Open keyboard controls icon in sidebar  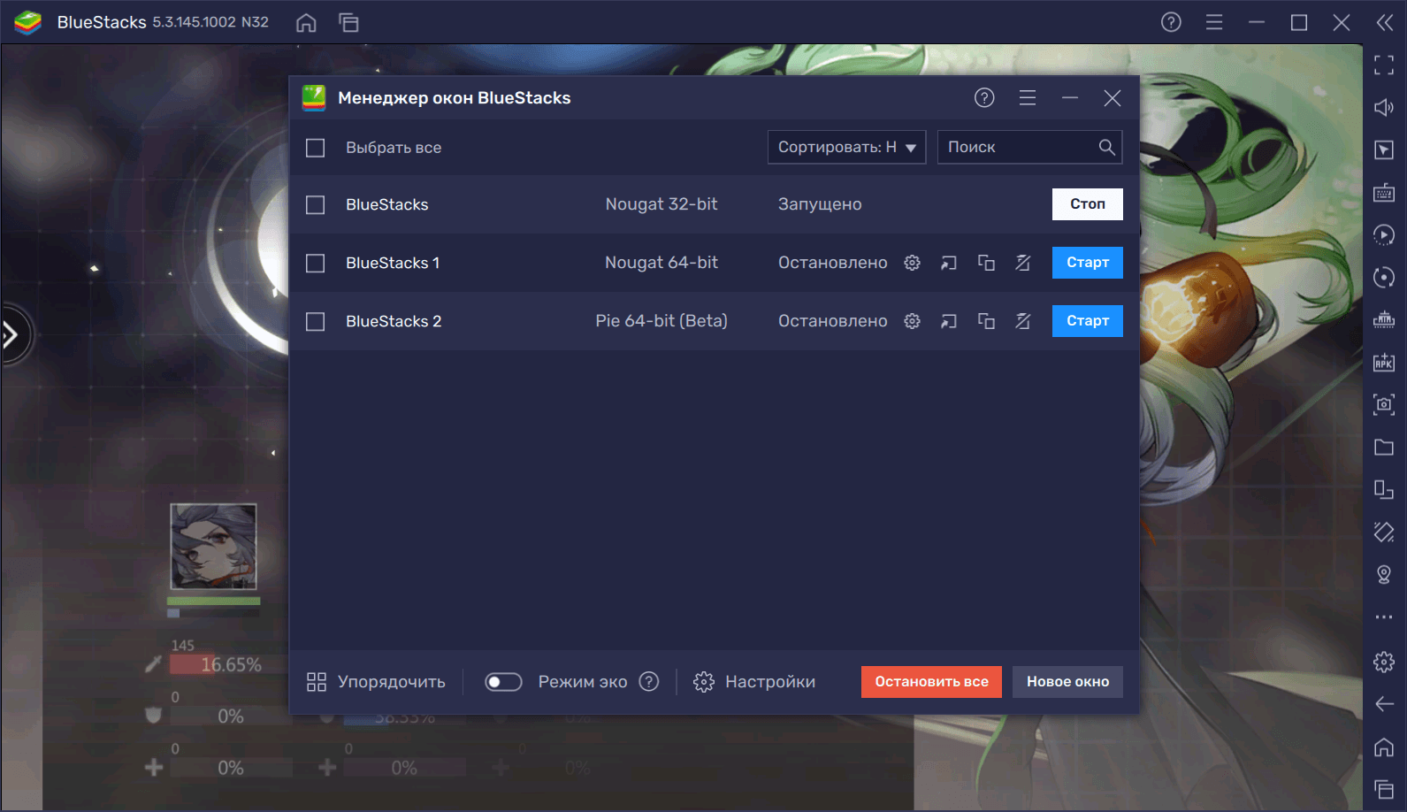1384,193
